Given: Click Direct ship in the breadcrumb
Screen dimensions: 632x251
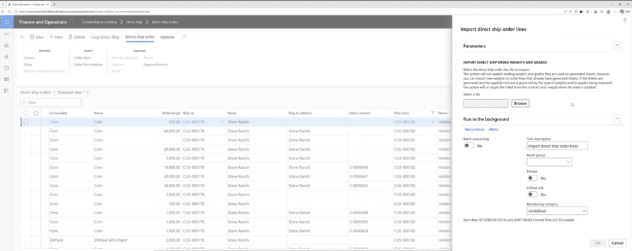Looking at the screenshot, I should (x=134, y=22).
